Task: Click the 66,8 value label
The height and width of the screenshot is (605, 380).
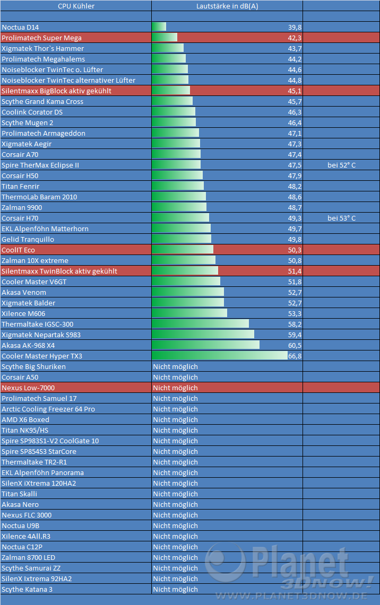Action: click(x=295, y=356)
